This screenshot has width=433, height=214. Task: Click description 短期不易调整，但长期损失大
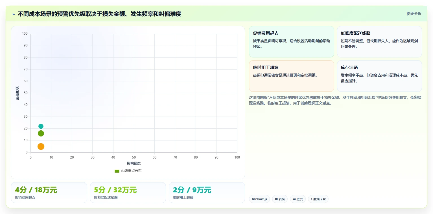click(x=379, y=44)
